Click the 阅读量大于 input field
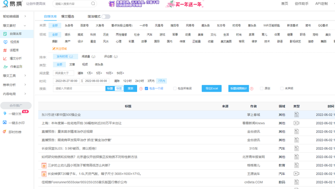This screenshot has width=335, height=189. pos(63,73)
